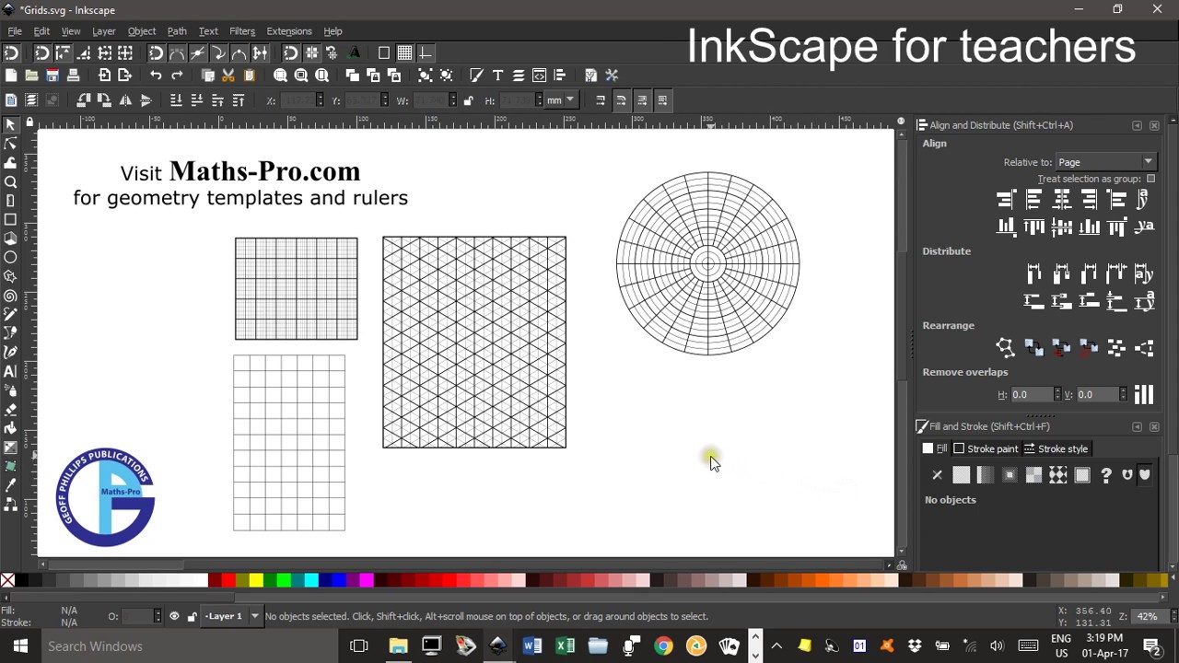Toggle width height lock icon

468,100
